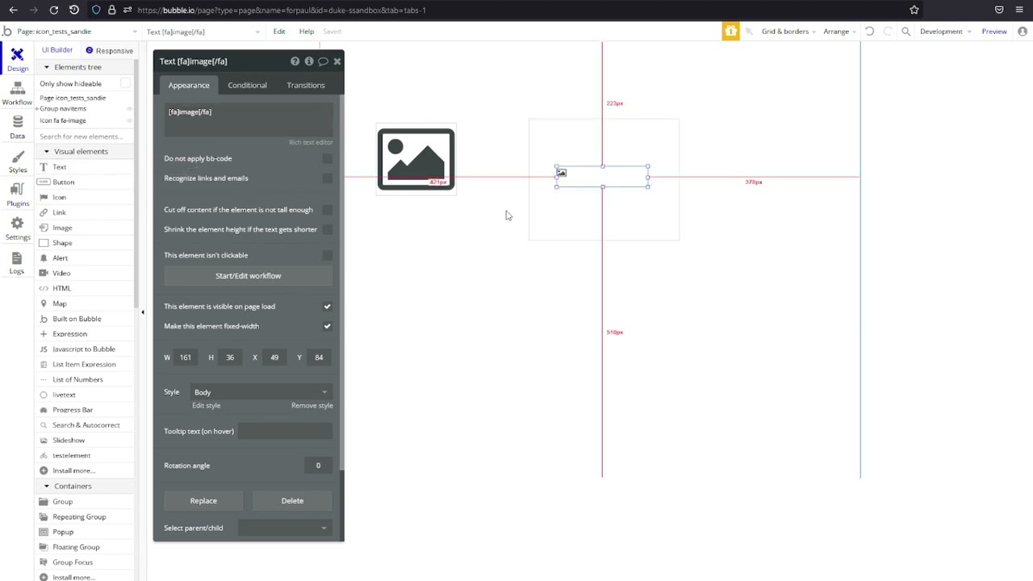The width and height of the screenshot is (1033, 581).
Task: Uncheck Make this element fixed-width
Action: click(x=327, y=326)
